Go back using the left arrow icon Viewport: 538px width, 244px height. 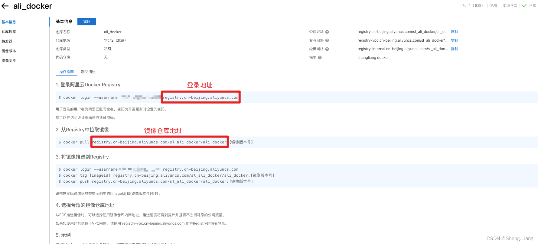pyautogui.click(x=5, y=6)
